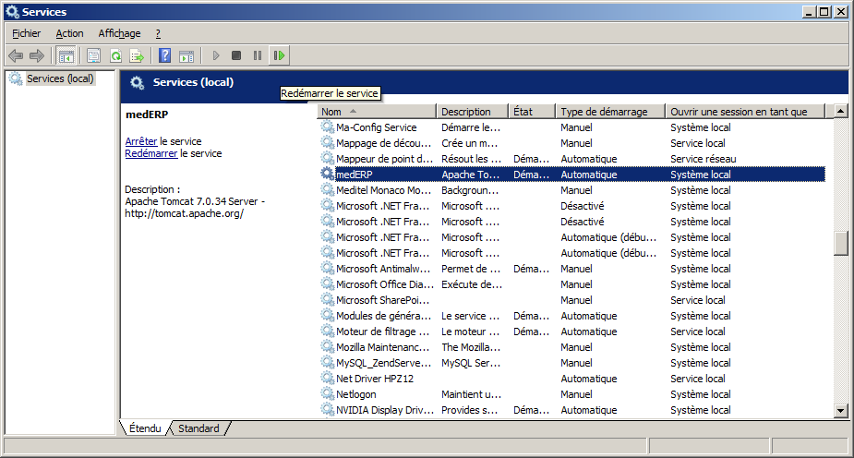This screenshot has width=854, height=458.
Task: Open the Action menu
Action: (70, 33)
